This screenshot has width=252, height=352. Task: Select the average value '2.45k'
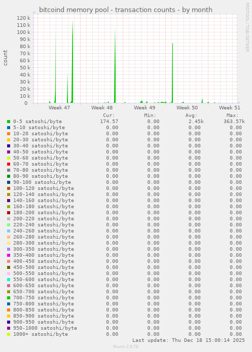click(196, 122)
